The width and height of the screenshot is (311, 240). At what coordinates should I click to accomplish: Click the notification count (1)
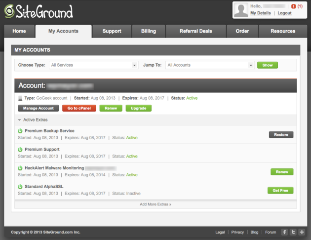(x=300, y=6)
